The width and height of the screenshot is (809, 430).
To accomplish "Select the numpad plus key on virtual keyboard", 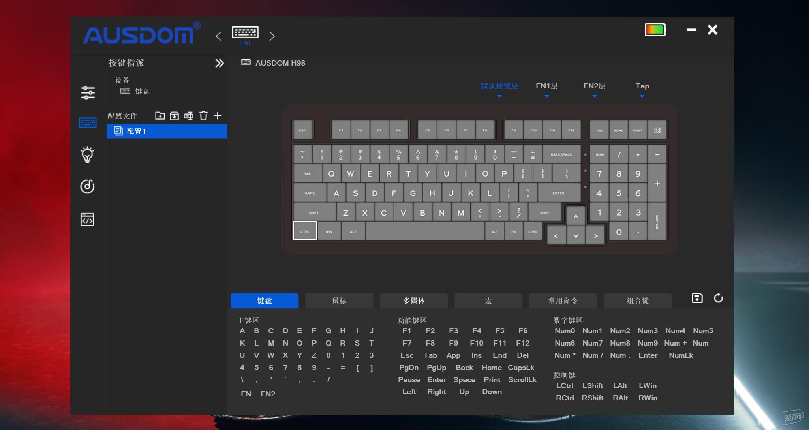I will [x=657, y=184].
